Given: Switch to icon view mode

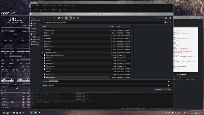Looking at the screenshot, I should click(59, 18).
